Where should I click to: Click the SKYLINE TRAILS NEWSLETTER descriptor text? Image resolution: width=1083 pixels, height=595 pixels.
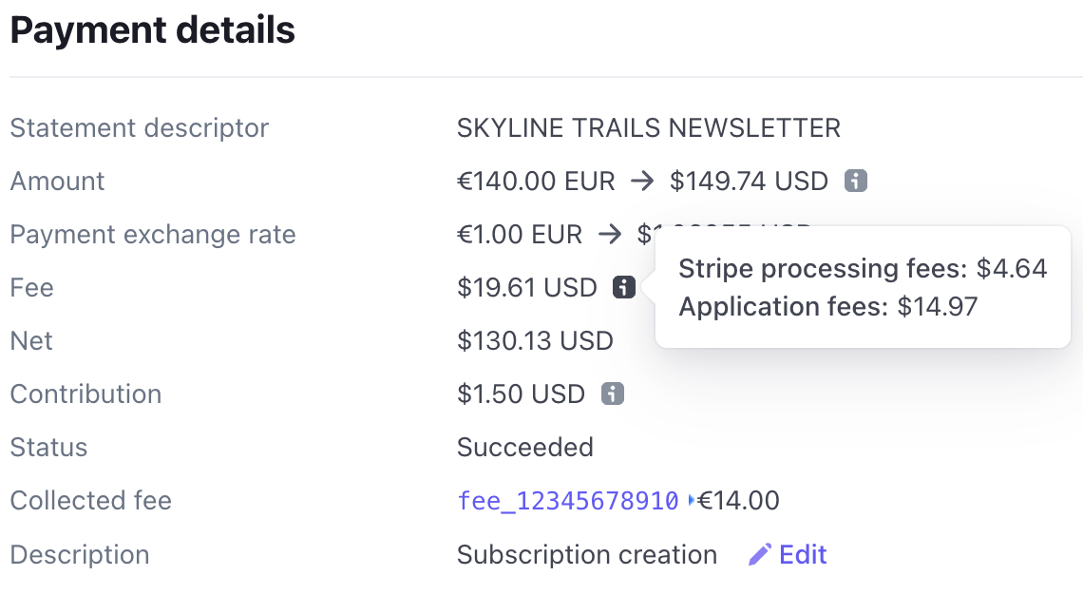(649, 128)
